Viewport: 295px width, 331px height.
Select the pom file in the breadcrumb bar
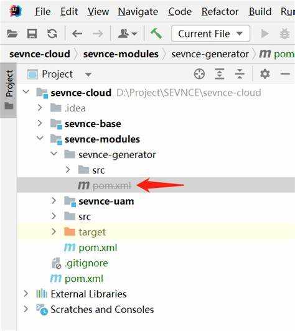[277, 54]
